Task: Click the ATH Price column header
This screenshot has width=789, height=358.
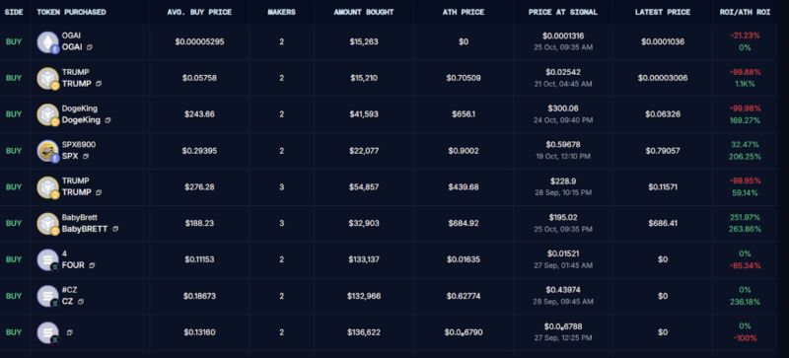Action: tap(464, 12)
